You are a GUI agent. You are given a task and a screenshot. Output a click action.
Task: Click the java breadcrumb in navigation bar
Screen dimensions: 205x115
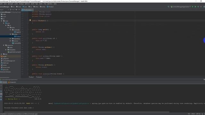tap(25, 7)
